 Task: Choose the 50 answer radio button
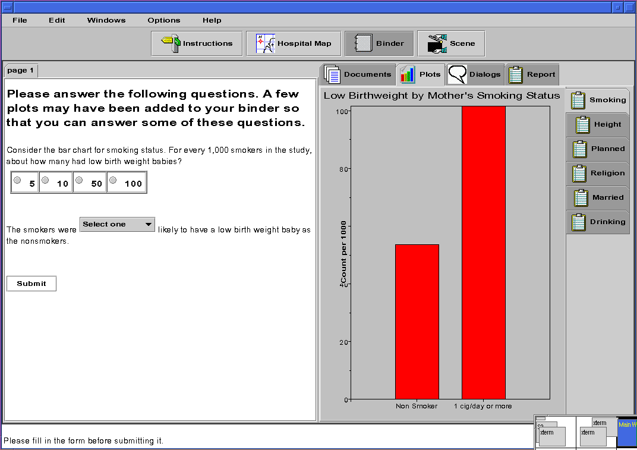[x=79, y=180]
